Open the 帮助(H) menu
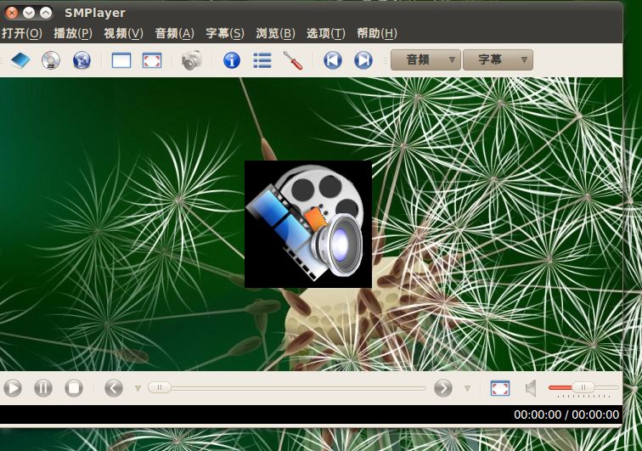This screenshot has width=642, height=451. pyautogui.click(x=377, y=33)
